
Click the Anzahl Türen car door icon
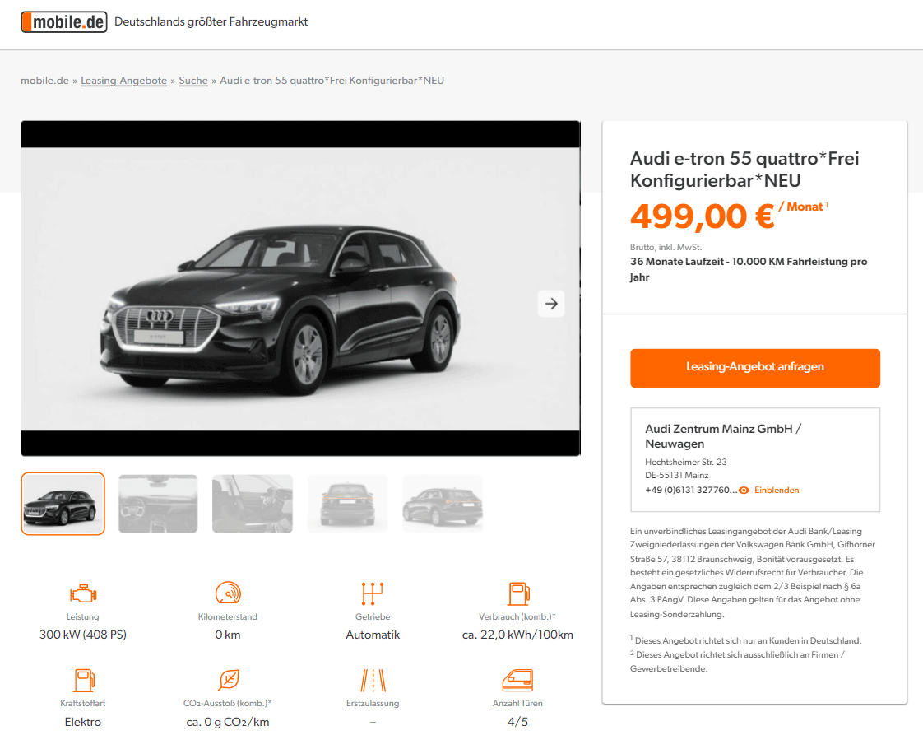[518, 680]
